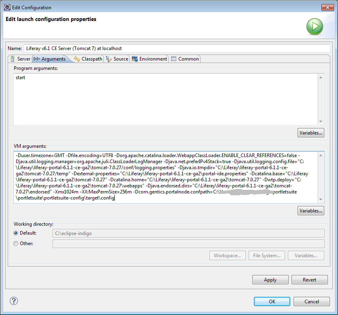Select the Arguments tab
Viewport: 338px width, 315px height.
click(51, 59)
